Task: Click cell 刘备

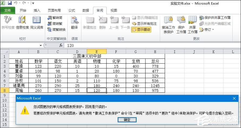Action: coord(19,76)
